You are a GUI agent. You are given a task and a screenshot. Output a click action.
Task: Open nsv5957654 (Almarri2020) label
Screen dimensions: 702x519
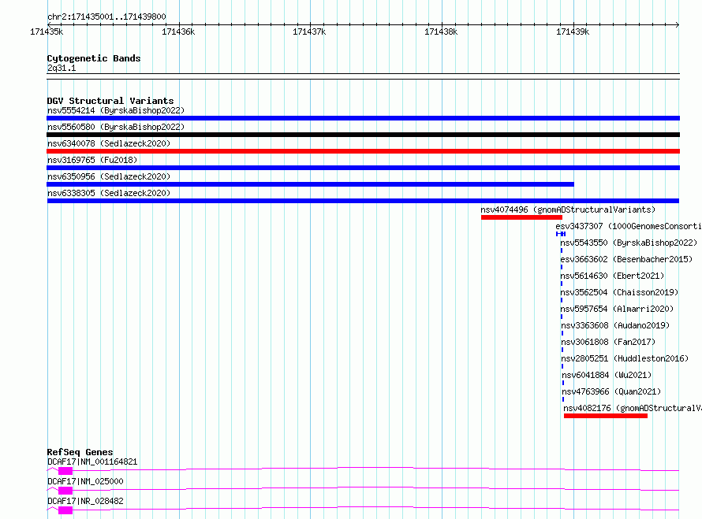(x=617, y=309)
